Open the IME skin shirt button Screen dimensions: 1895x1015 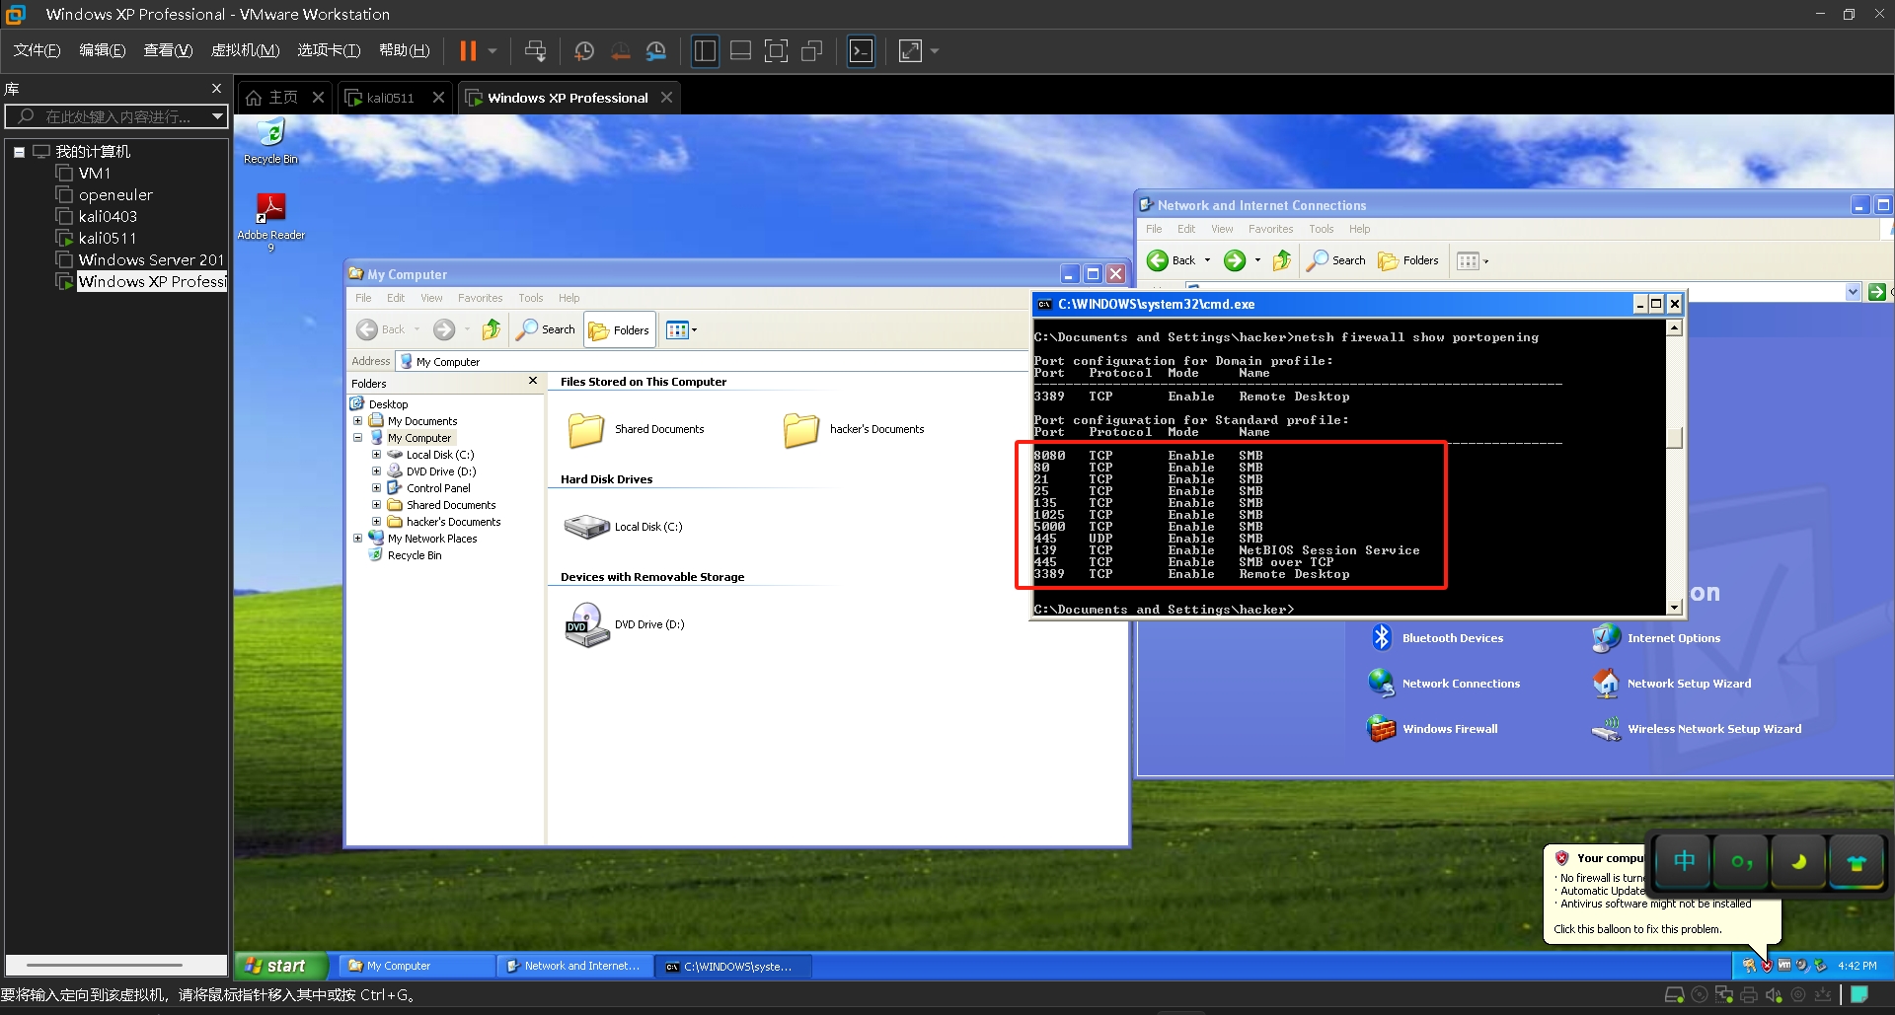click(x=1856, y=862)
